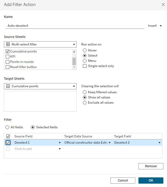
Task: Select the Hover run action option
Action: (x=85, y=50)
